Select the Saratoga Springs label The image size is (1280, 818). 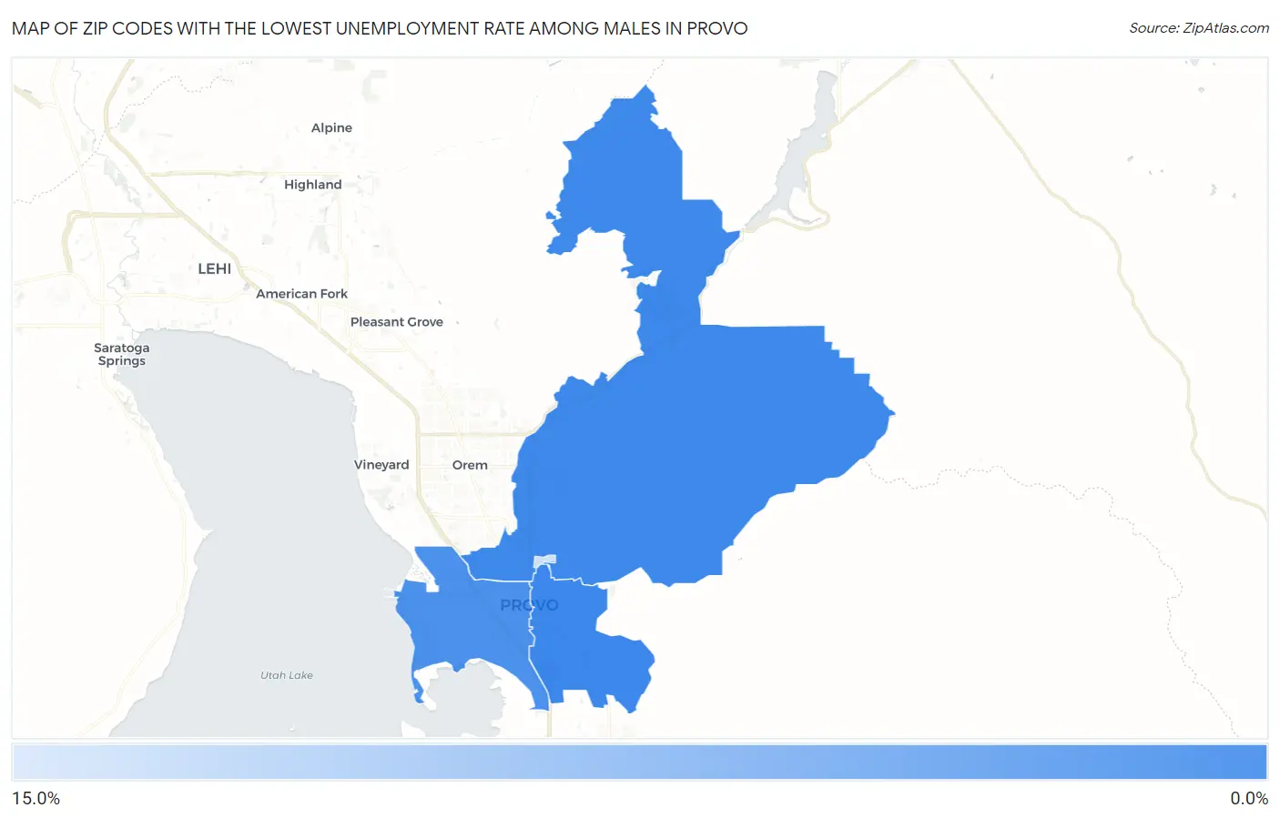pos(122,354)
